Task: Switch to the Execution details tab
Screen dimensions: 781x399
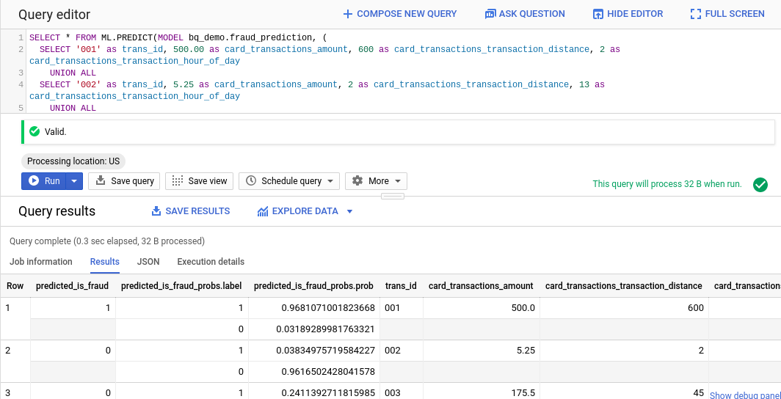Action: point(211,262)
